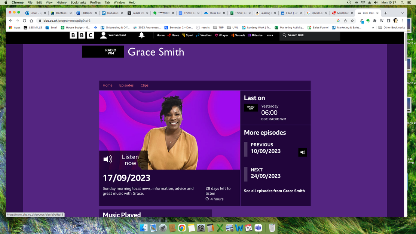
Task: Click the address bar URL
Action: coord(67,21)
